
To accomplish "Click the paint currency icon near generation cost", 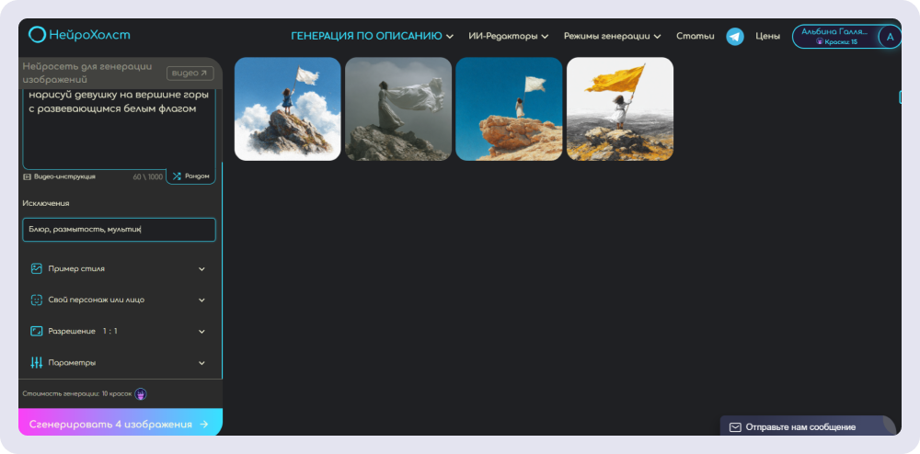I will (x=141, y=394).
